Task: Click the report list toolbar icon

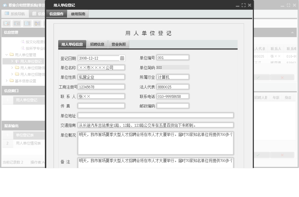Action: click(16, 23)
